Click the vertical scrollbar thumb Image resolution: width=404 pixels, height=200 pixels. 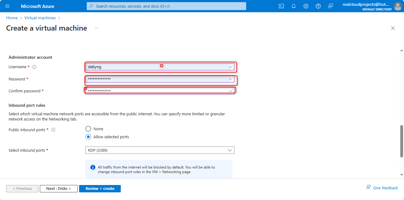click(x=402, y=141)
